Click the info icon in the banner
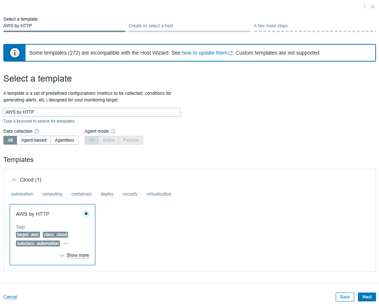Image resolution: width=379 pixels, height=304 pixels. pyautogui.click(x=14, y=52)
